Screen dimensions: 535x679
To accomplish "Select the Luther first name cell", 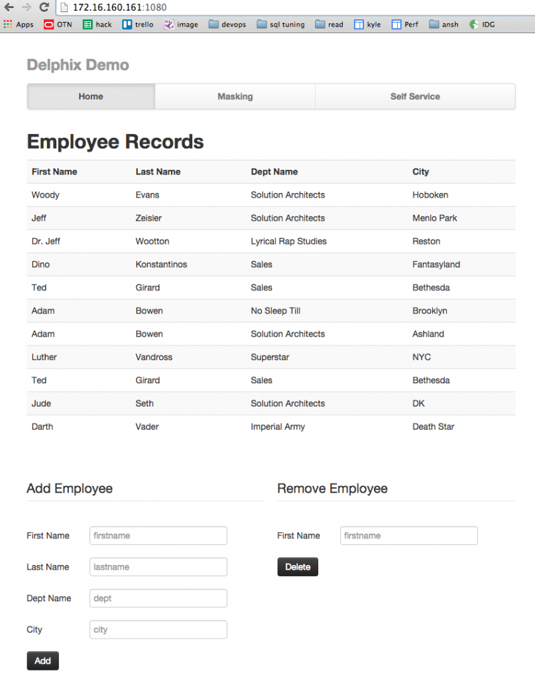I will click(44, 357).
